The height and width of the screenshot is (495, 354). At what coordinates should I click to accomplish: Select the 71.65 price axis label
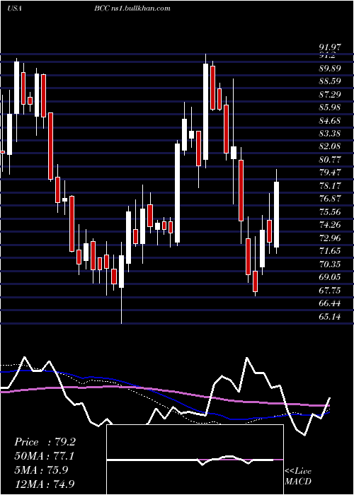tap(330, 251)
